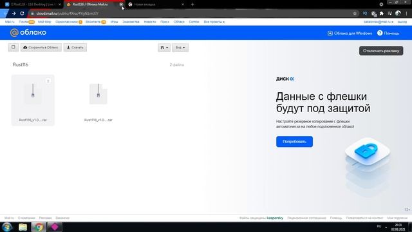
Task: Click Попробовать button in the ad
Action: 294,142
